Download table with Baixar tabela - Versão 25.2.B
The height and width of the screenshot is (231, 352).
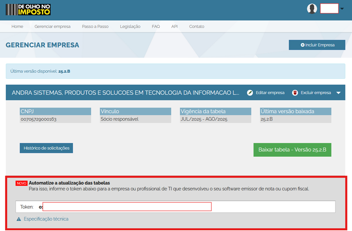coord(292,150)
